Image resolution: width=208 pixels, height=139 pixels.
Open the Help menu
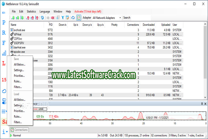[x=68, y=12]
